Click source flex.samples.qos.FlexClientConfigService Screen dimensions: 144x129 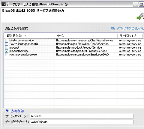[x=82, y=44]
